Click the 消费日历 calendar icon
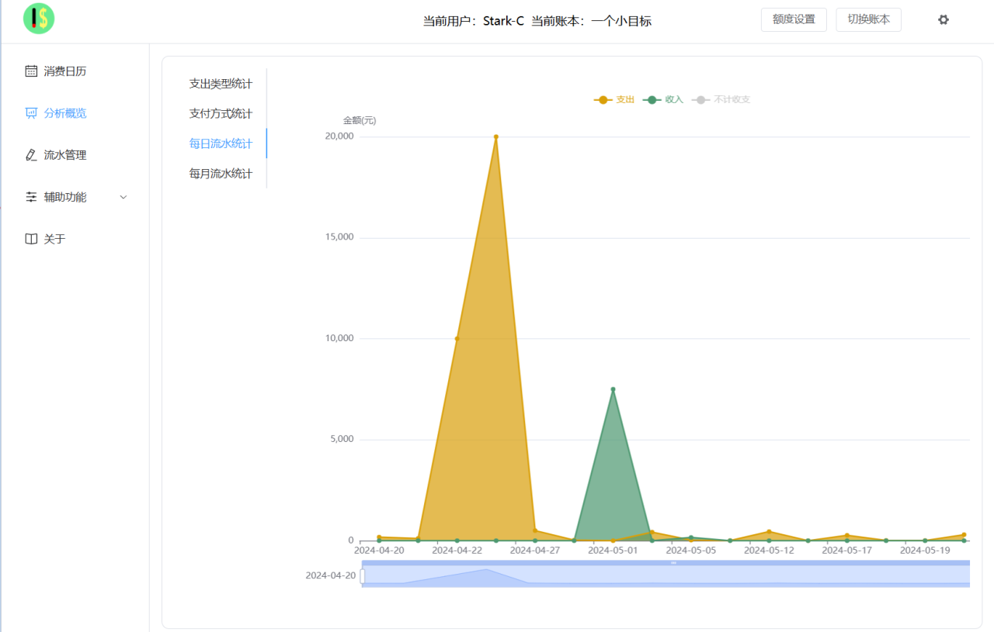Viewport: 994px width, 632px height. tap(30, 71)
